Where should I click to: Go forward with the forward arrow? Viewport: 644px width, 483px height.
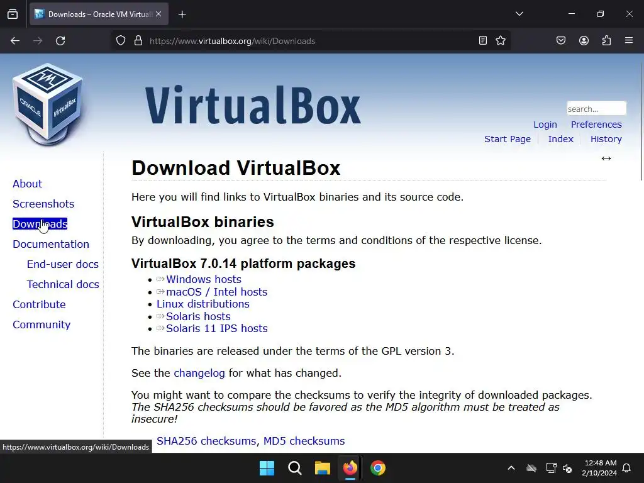point(38,41)
